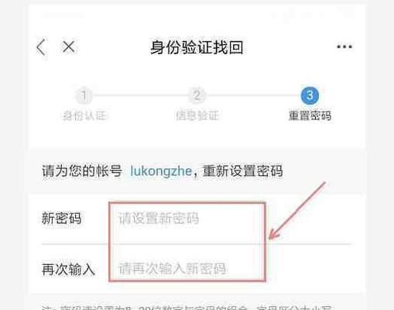Open the three-dot more menu

point(344,46)
